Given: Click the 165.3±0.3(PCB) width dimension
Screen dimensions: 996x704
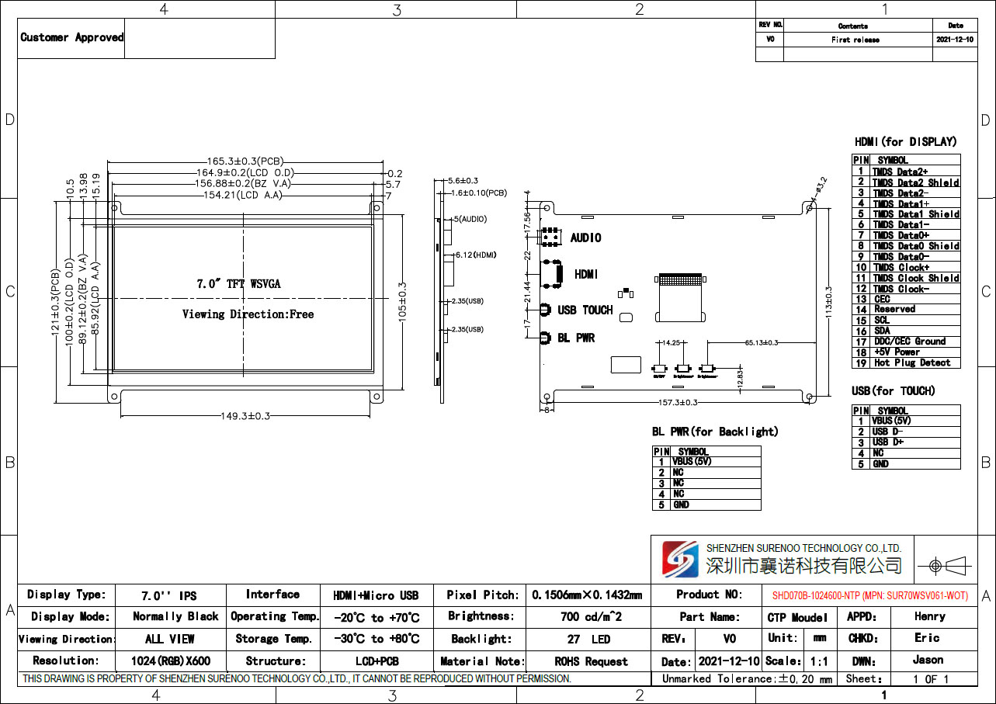Looking at the screenshot, I should pos(245,161).
